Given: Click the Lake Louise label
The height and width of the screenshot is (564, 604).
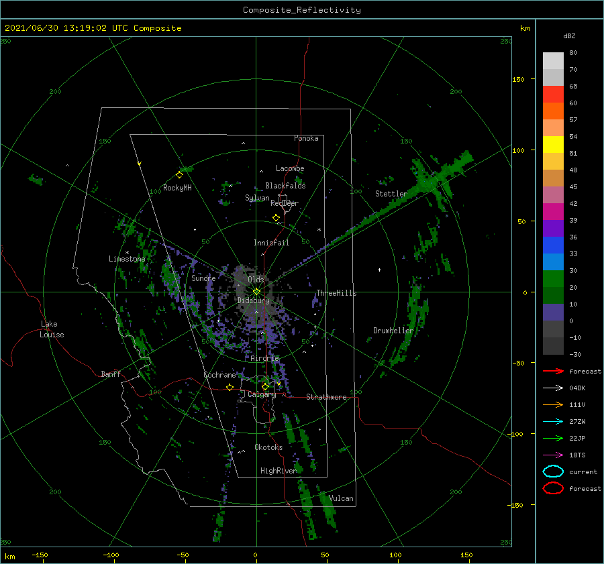Looking at the screenshot, I should tap(52, 329).
